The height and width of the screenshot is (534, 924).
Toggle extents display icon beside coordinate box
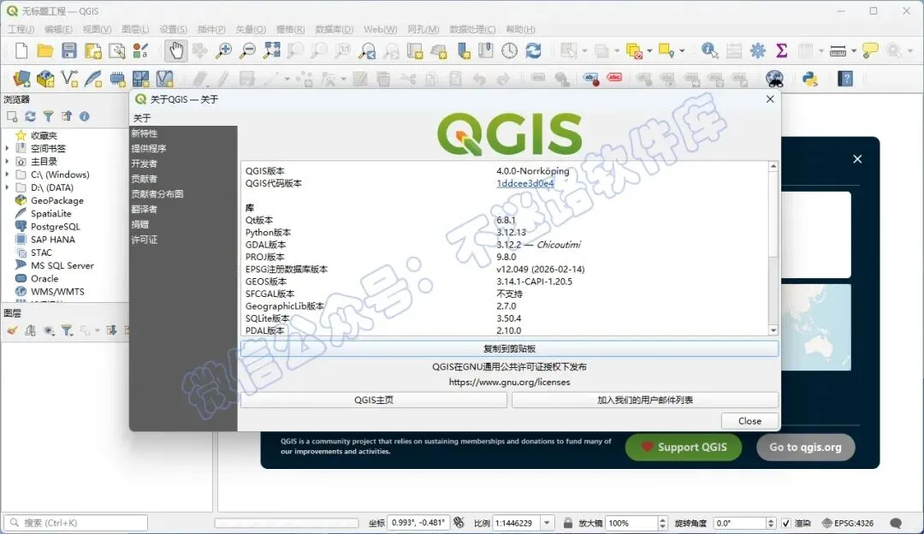459,523
